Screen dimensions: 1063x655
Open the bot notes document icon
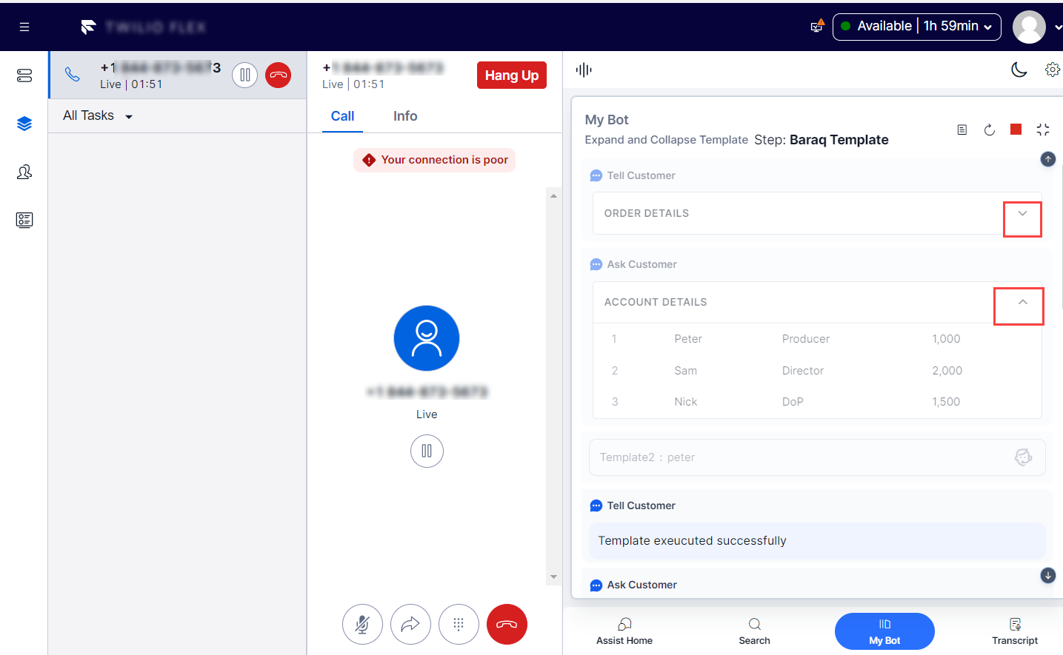coord(962,130)
